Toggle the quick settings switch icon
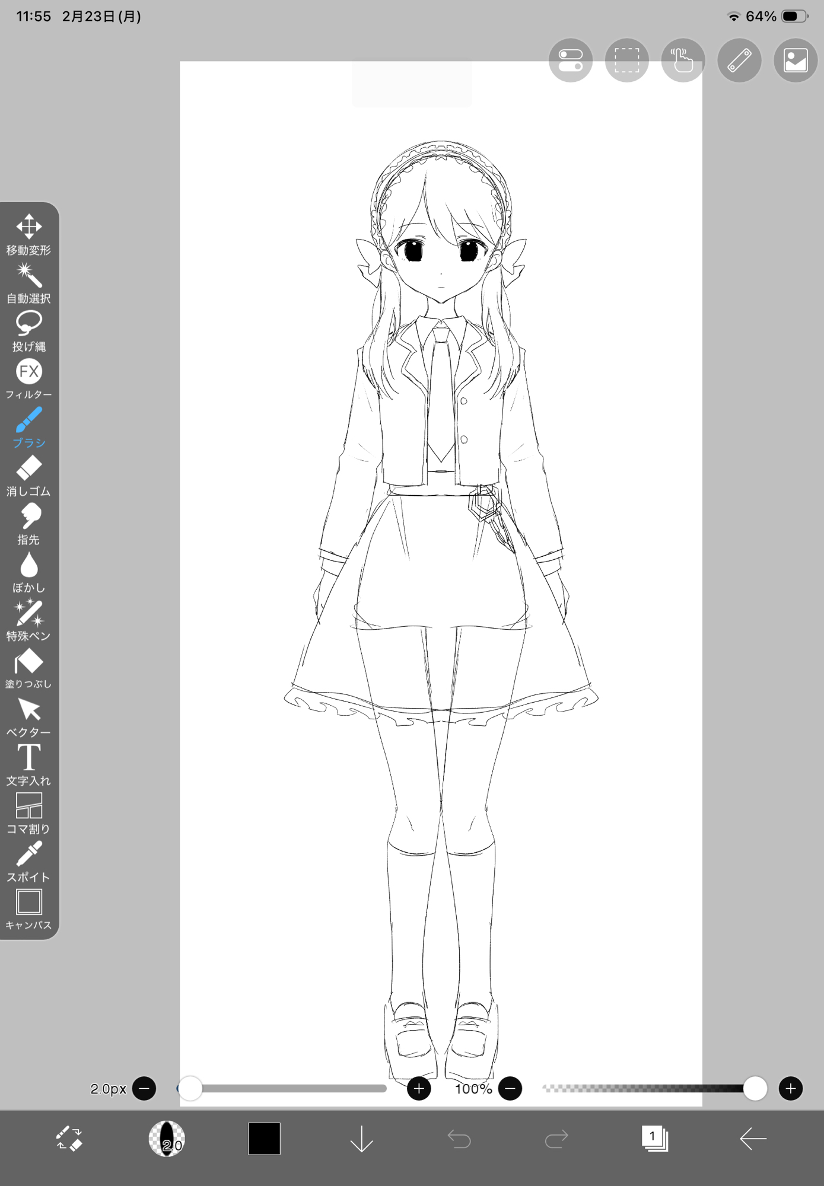 coord(570,60)
